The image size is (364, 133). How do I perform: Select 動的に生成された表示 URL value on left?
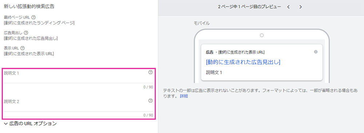29,54
